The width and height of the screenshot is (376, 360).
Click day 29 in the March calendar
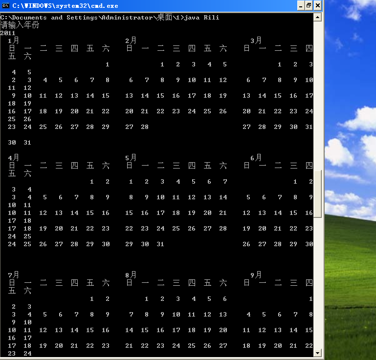(278, 127)
